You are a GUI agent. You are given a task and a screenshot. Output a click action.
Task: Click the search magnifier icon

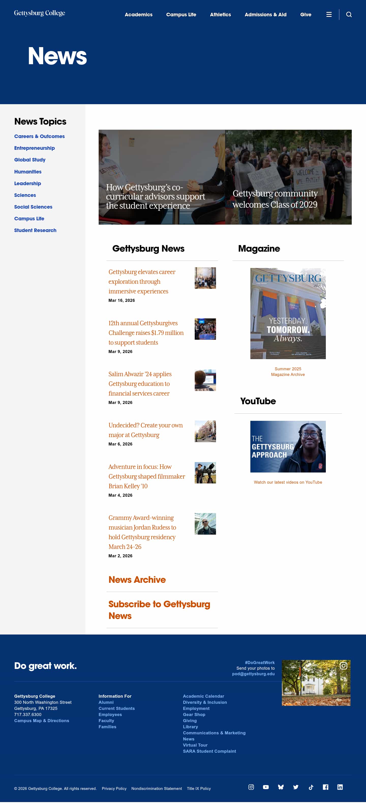coord(349,15)
